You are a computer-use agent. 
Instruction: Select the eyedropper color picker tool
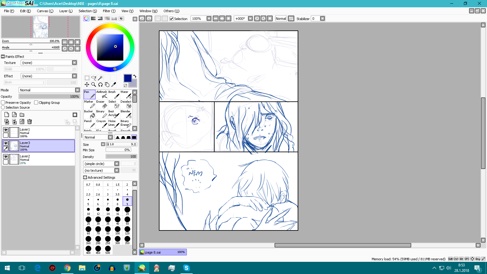coord(114,85)
